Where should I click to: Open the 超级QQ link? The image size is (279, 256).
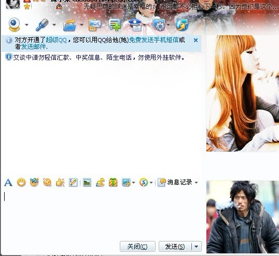(x=56, y=40)
